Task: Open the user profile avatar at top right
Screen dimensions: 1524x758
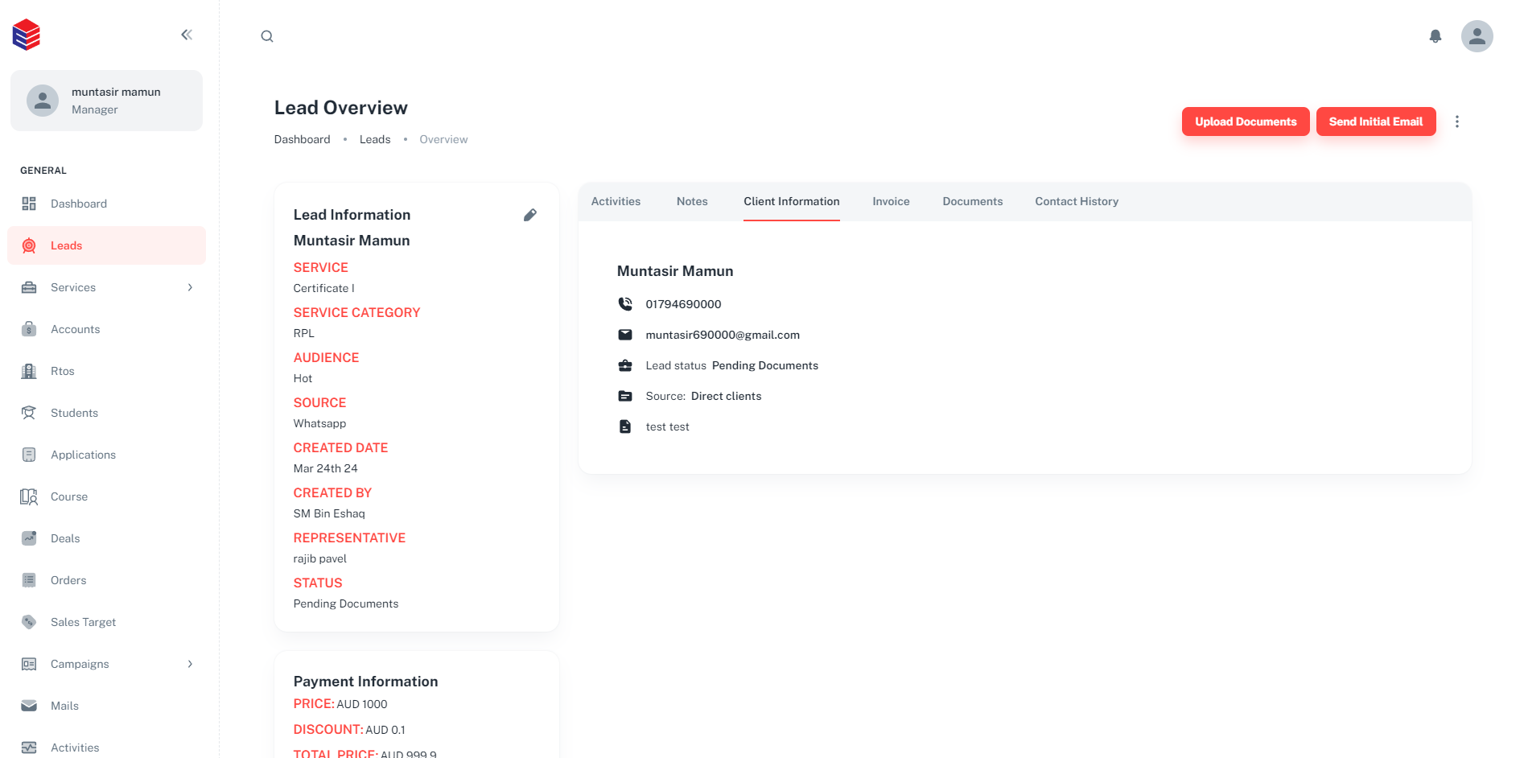Action: tap(1477, 36)
